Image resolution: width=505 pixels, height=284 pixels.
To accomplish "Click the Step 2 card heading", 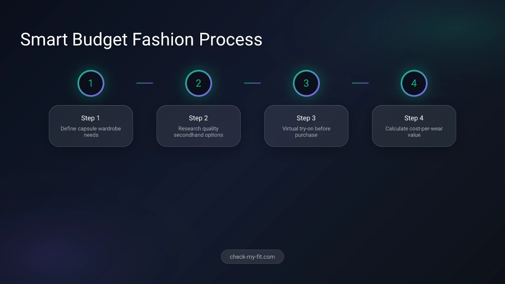I will click(x=199, y=118).
